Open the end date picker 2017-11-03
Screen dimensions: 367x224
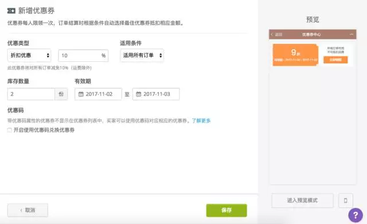(x=156, y=94)
